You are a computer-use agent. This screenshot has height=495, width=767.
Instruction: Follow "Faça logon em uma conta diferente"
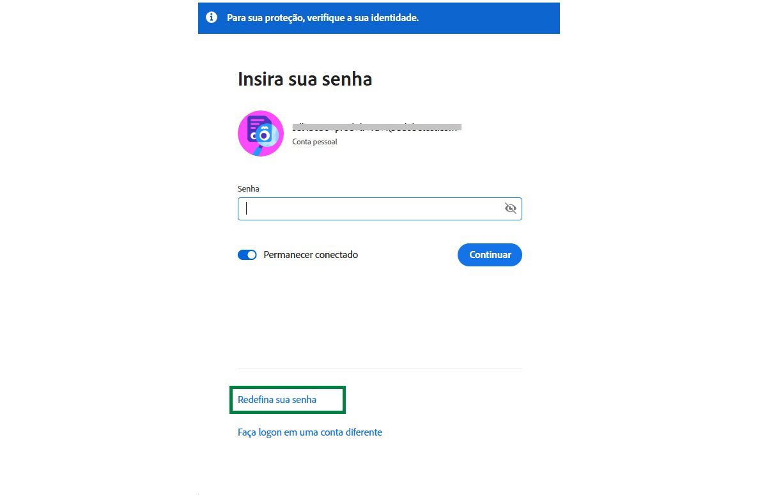point(309,432)
